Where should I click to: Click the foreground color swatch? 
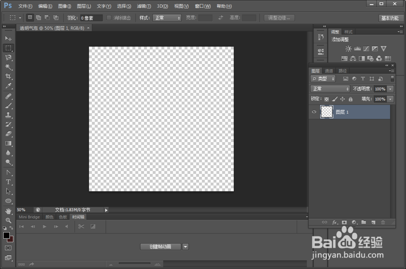pyautogui.click(x=6, y=235)
